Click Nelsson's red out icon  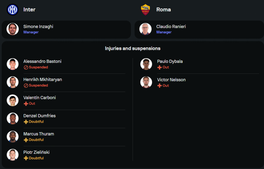click(159, 86)
